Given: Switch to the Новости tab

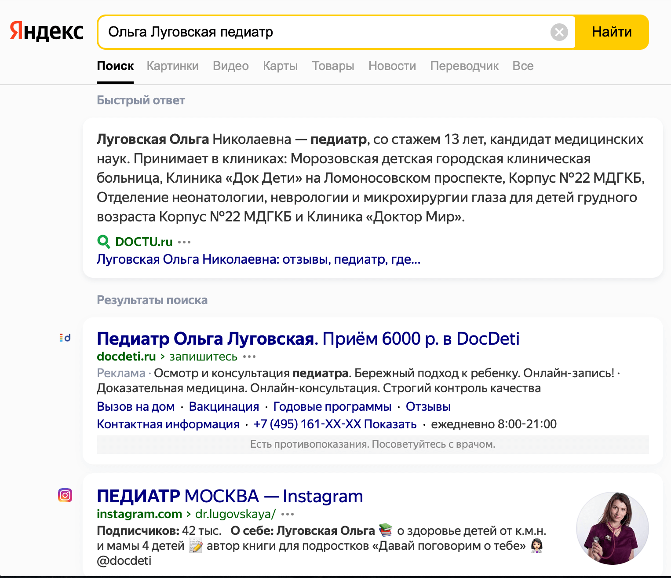Looking at the screenshot, I should [x=392, y=66].
